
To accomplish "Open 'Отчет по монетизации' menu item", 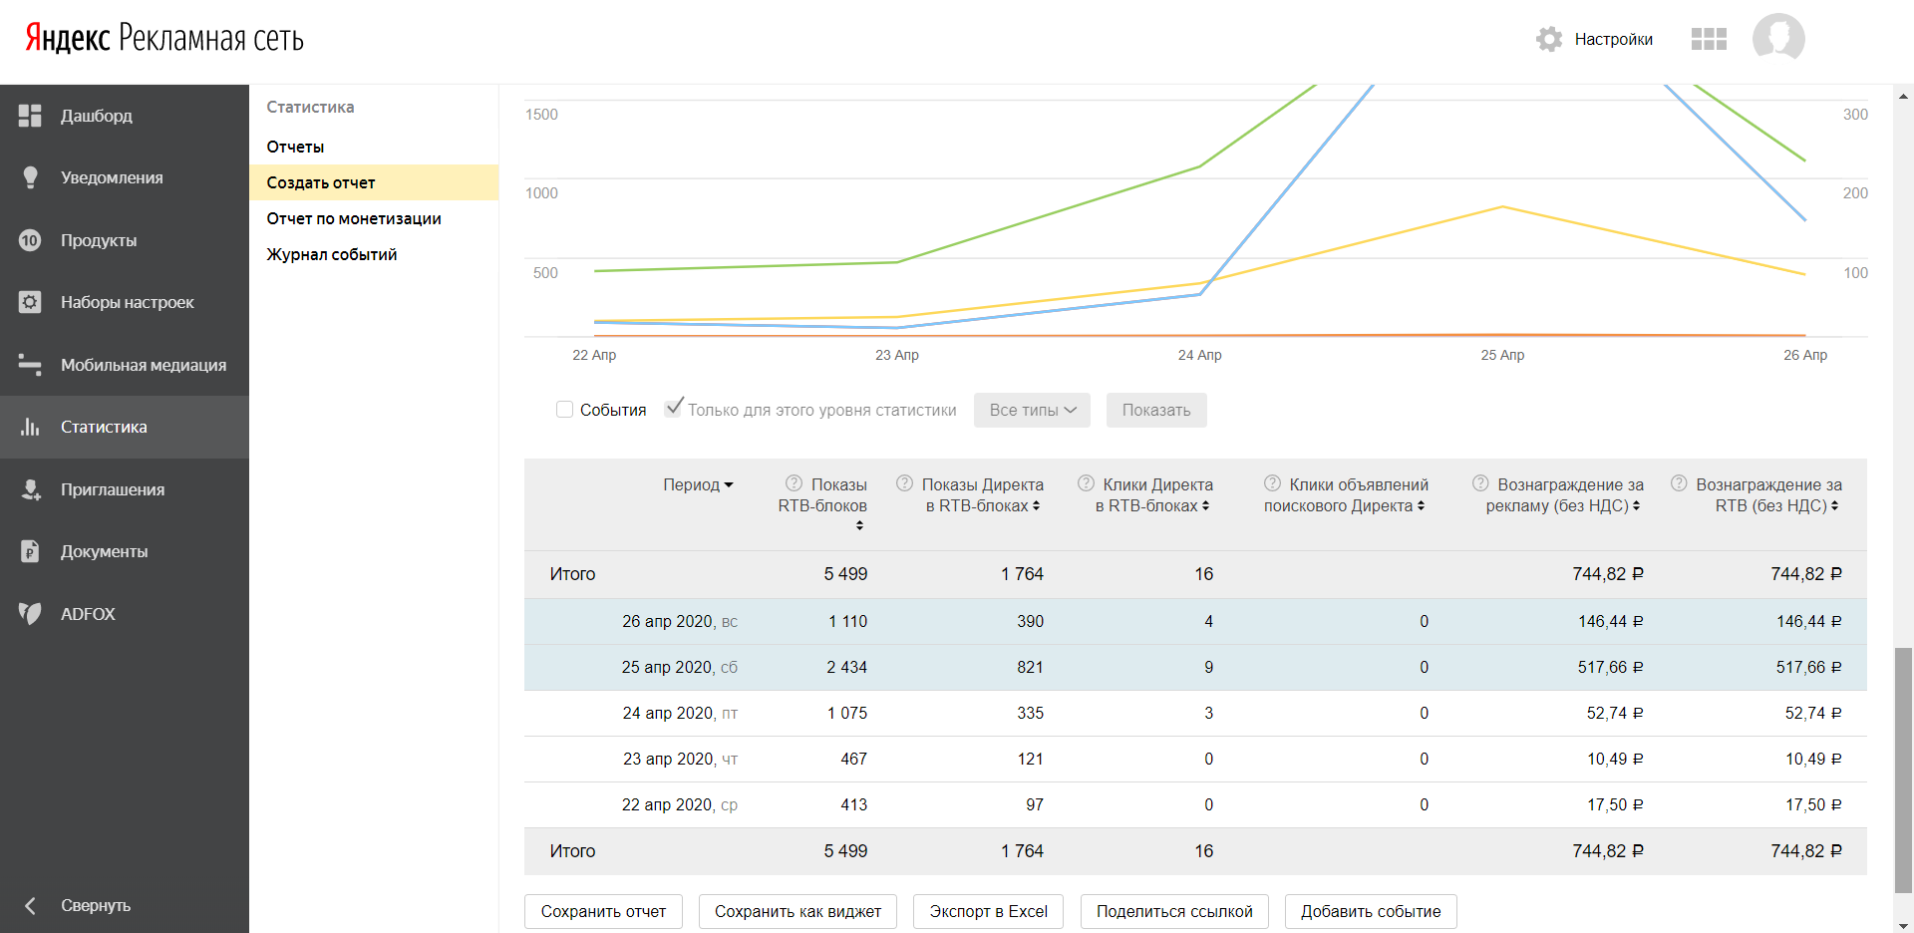I will tap(354, 218).
